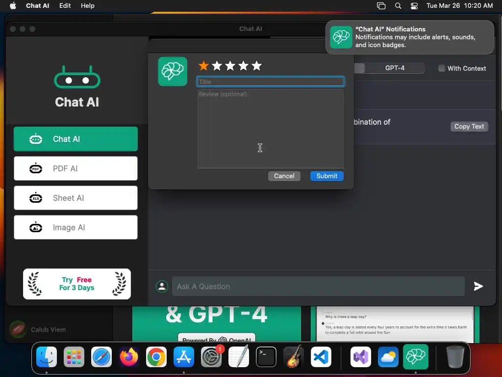Set the rating to four stars
Screen dimensions: 502x377
(x=243, y=66)
